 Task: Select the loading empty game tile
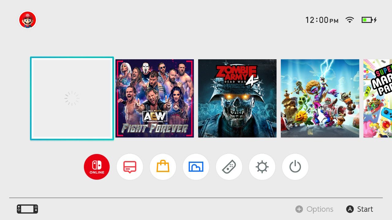(72, 98)
